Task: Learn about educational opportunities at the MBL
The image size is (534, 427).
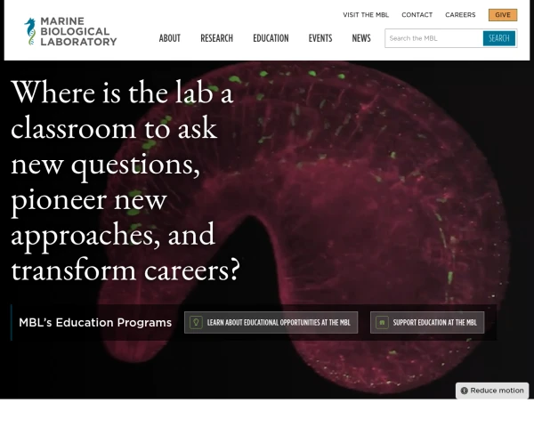Action: (271, 322)
